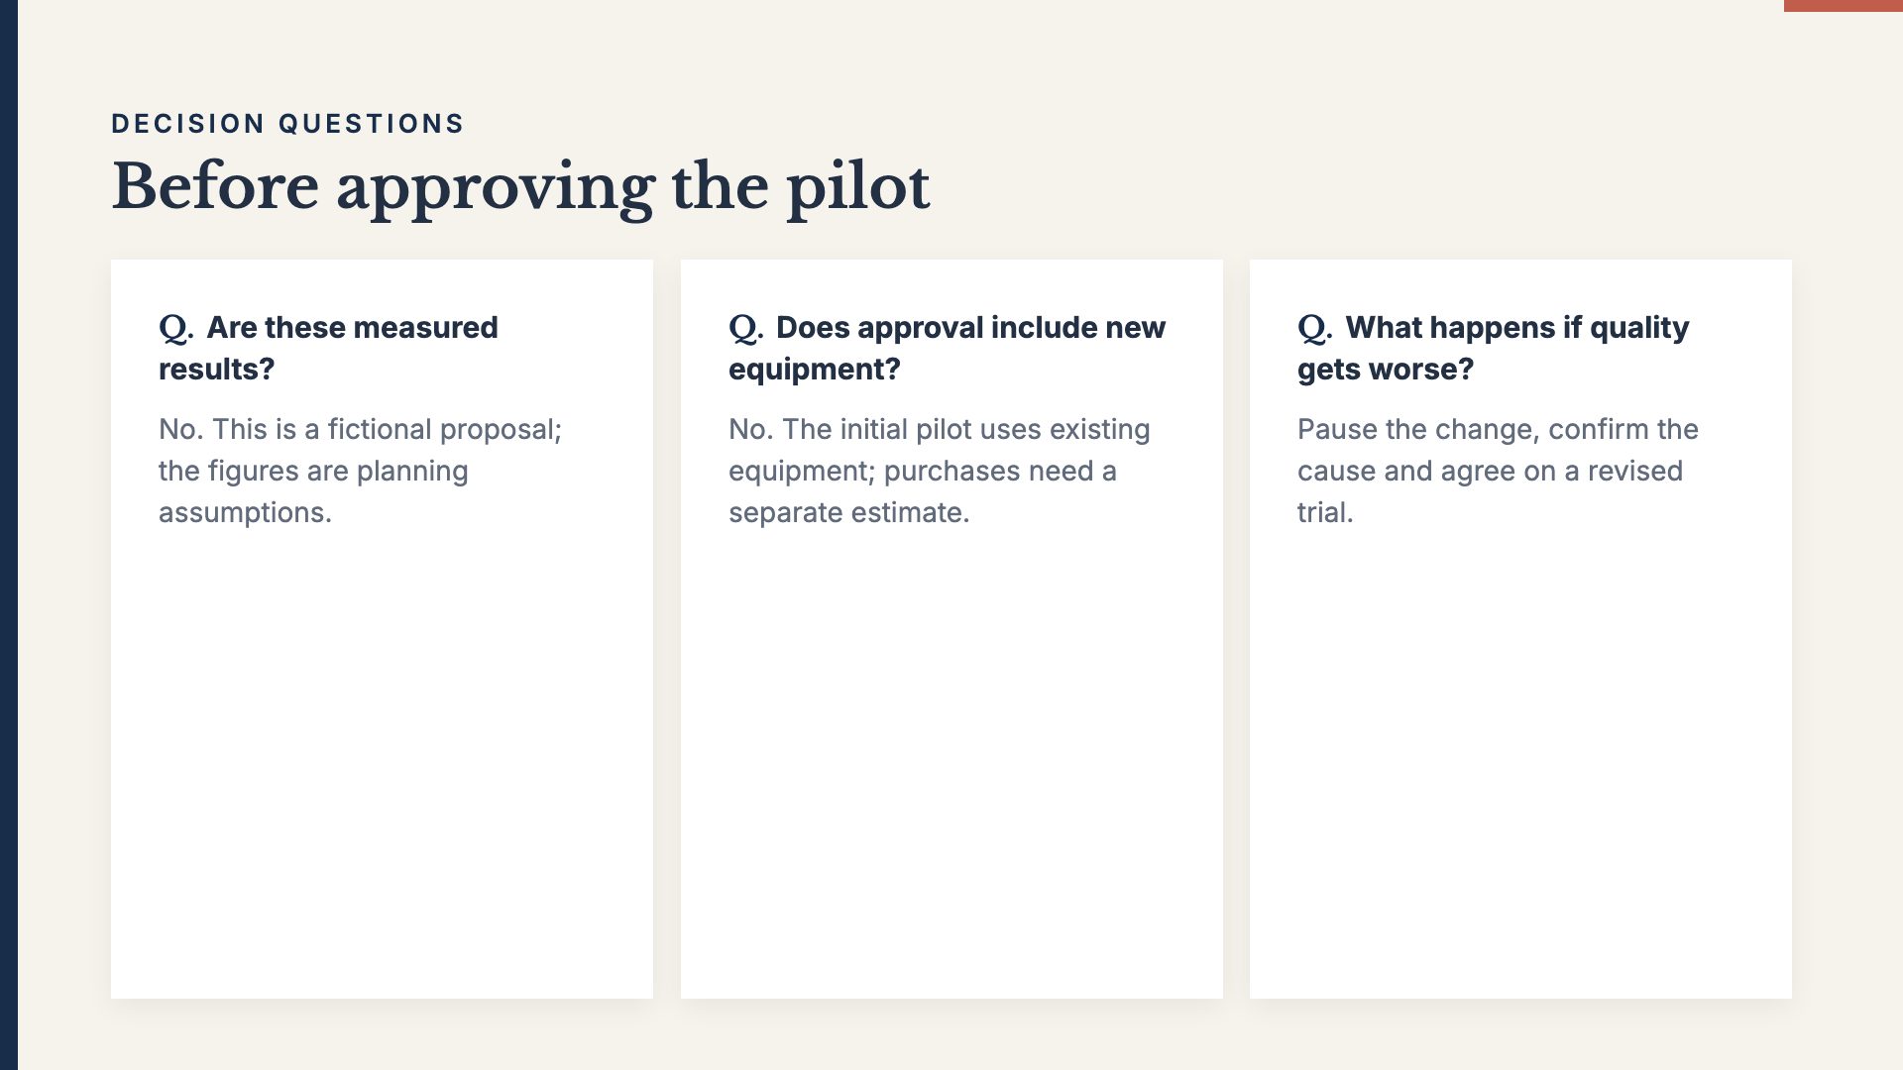Click the Q. marker of measured results card
The image size is (1903, 1070).
pyautogui.click(x=176, y=328)
